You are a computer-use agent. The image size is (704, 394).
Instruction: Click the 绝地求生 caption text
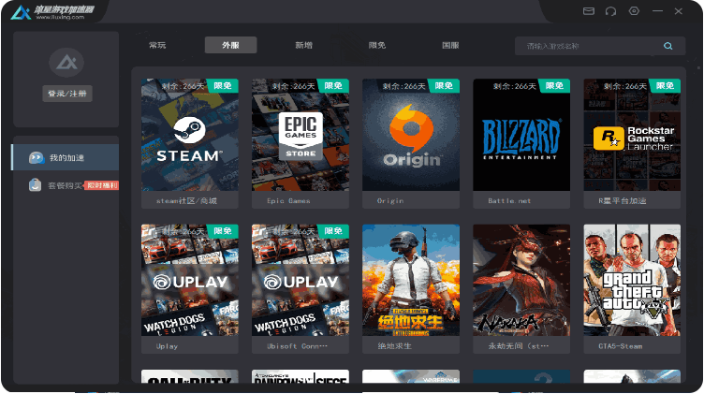tap(394, 346)
